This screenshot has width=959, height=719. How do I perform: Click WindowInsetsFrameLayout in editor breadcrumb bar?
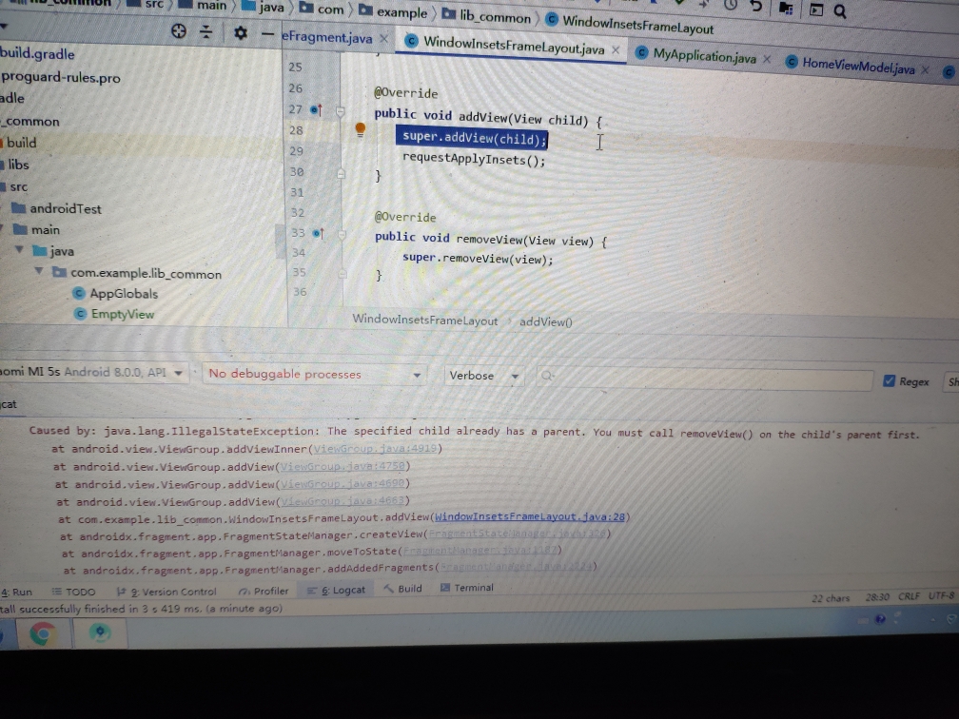pyautogui.click(x=424, y=320)
